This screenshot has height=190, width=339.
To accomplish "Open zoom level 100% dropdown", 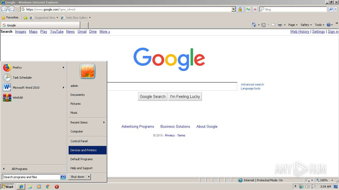I will coord(332,180).
